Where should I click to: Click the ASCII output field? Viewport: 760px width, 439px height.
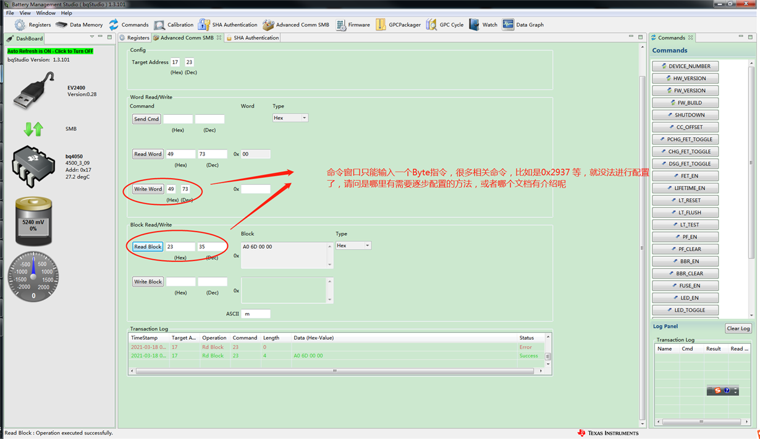coord(256,314)
